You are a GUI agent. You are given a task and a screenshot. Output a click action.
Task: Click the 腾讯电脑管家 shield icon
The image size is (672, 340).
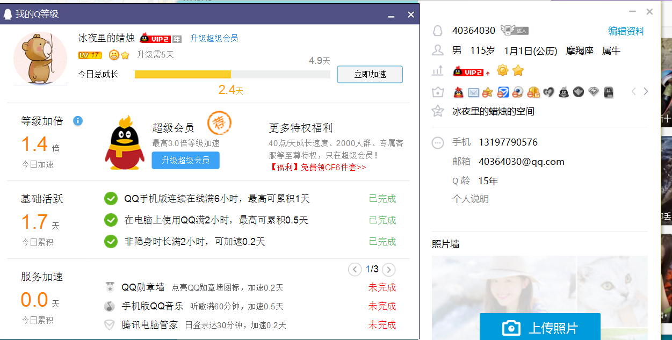[x=110, y=325]
